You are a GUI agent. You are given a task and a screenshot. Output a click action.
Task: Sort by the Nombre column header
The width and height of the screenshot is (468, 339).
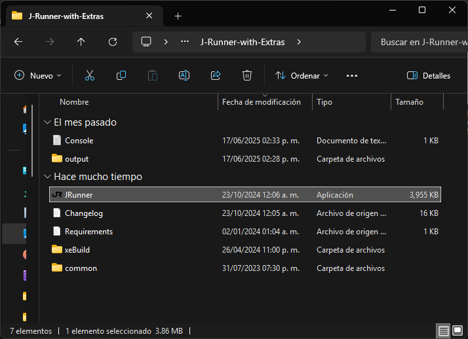coord(74,102)
